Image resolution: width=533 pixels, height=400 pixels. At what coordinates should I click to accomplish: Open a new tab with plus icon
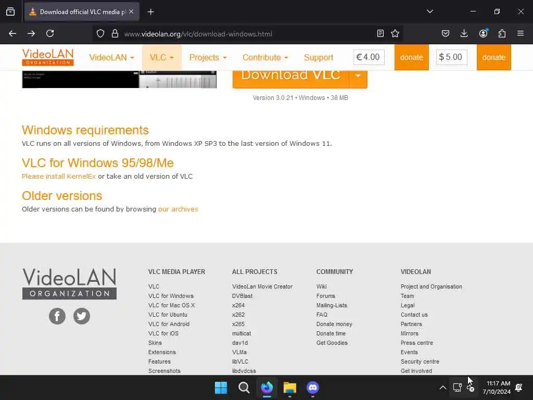[150, 12]
